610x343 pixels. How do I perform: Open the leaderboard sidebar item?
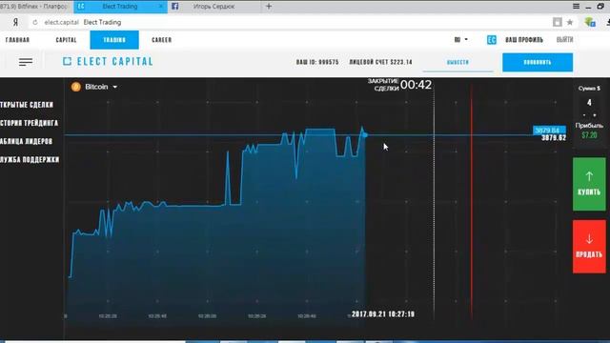click(x=26, y=141)
